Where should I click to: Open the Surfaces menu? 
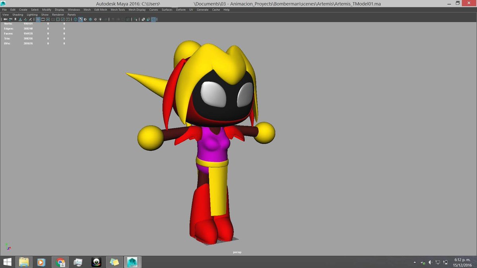click(167, 10)
